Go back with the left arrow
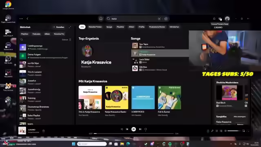Screen dimensions: 261x147 (x=27, y=19)
